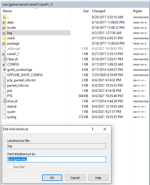Select the 'p2p_packet_info.txt' file name
This screenshot has width=150, height=185.
(x=21, y=80)
